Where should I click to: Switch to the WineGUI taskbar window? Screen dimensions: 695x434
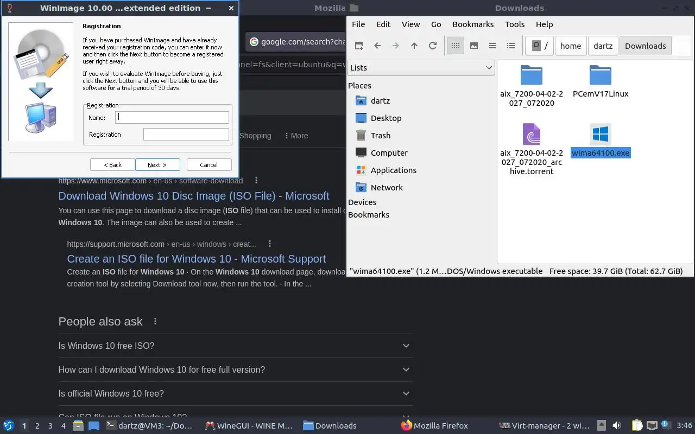[x=249, y=426]
